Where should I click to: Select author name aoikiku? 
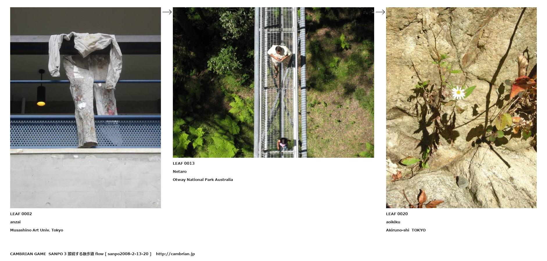pos(393,222)
